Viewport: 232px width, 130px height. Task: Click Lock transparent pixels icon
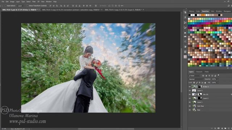[194, 83]
